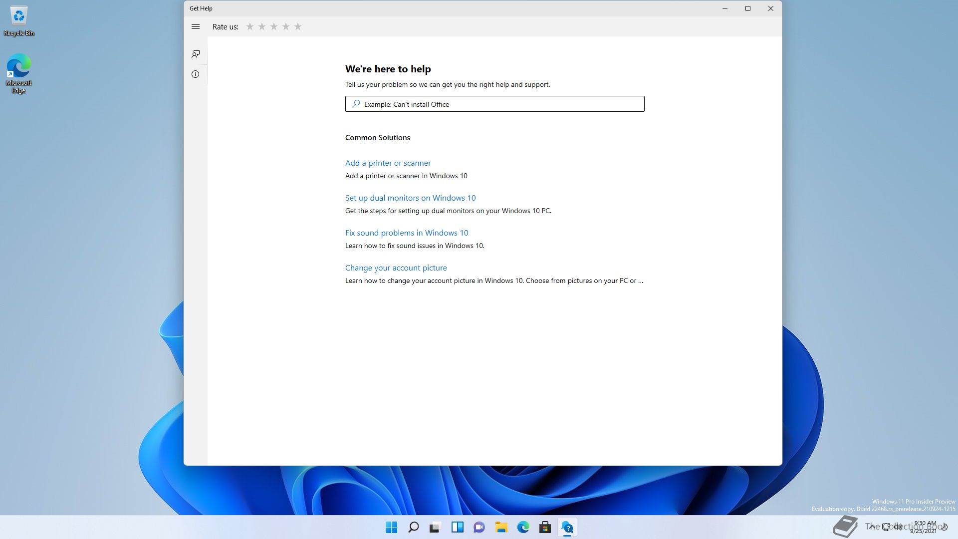958x539 pixels.
Task: Open Widgets from the taskbar
Action: click(x=458, y=527)
